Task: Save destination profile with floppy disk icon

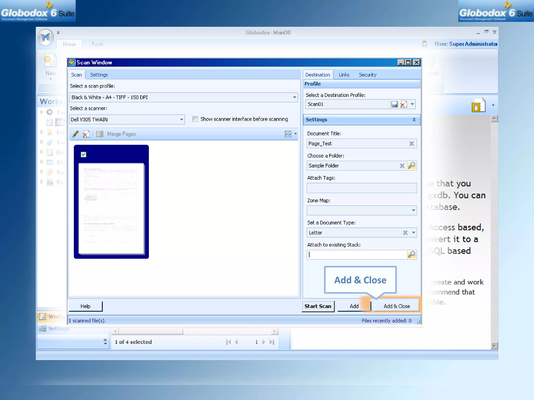Action: [x=394, y=104]
